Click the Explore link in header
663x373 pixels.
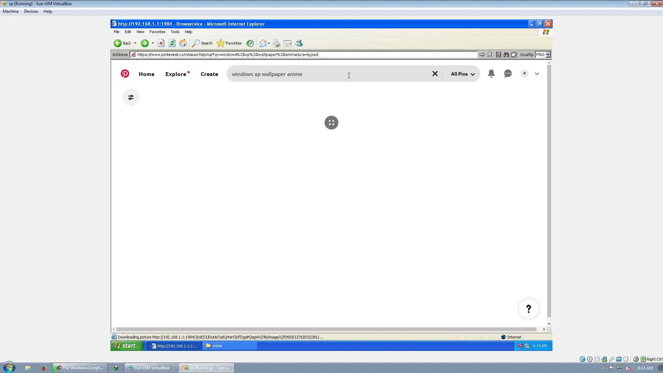click(176, 74)
